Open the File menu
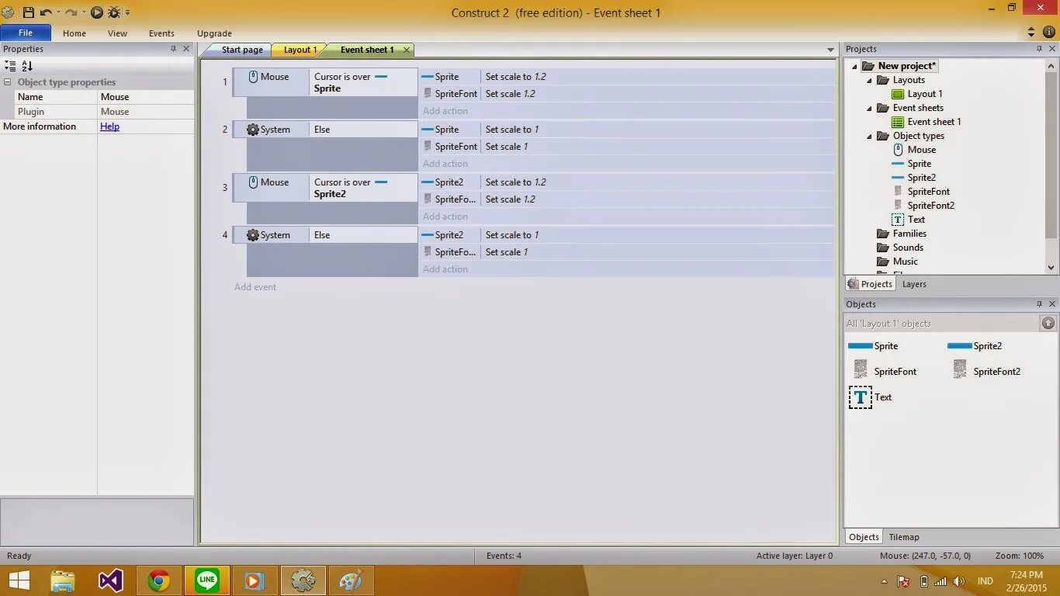 point(26,33)
